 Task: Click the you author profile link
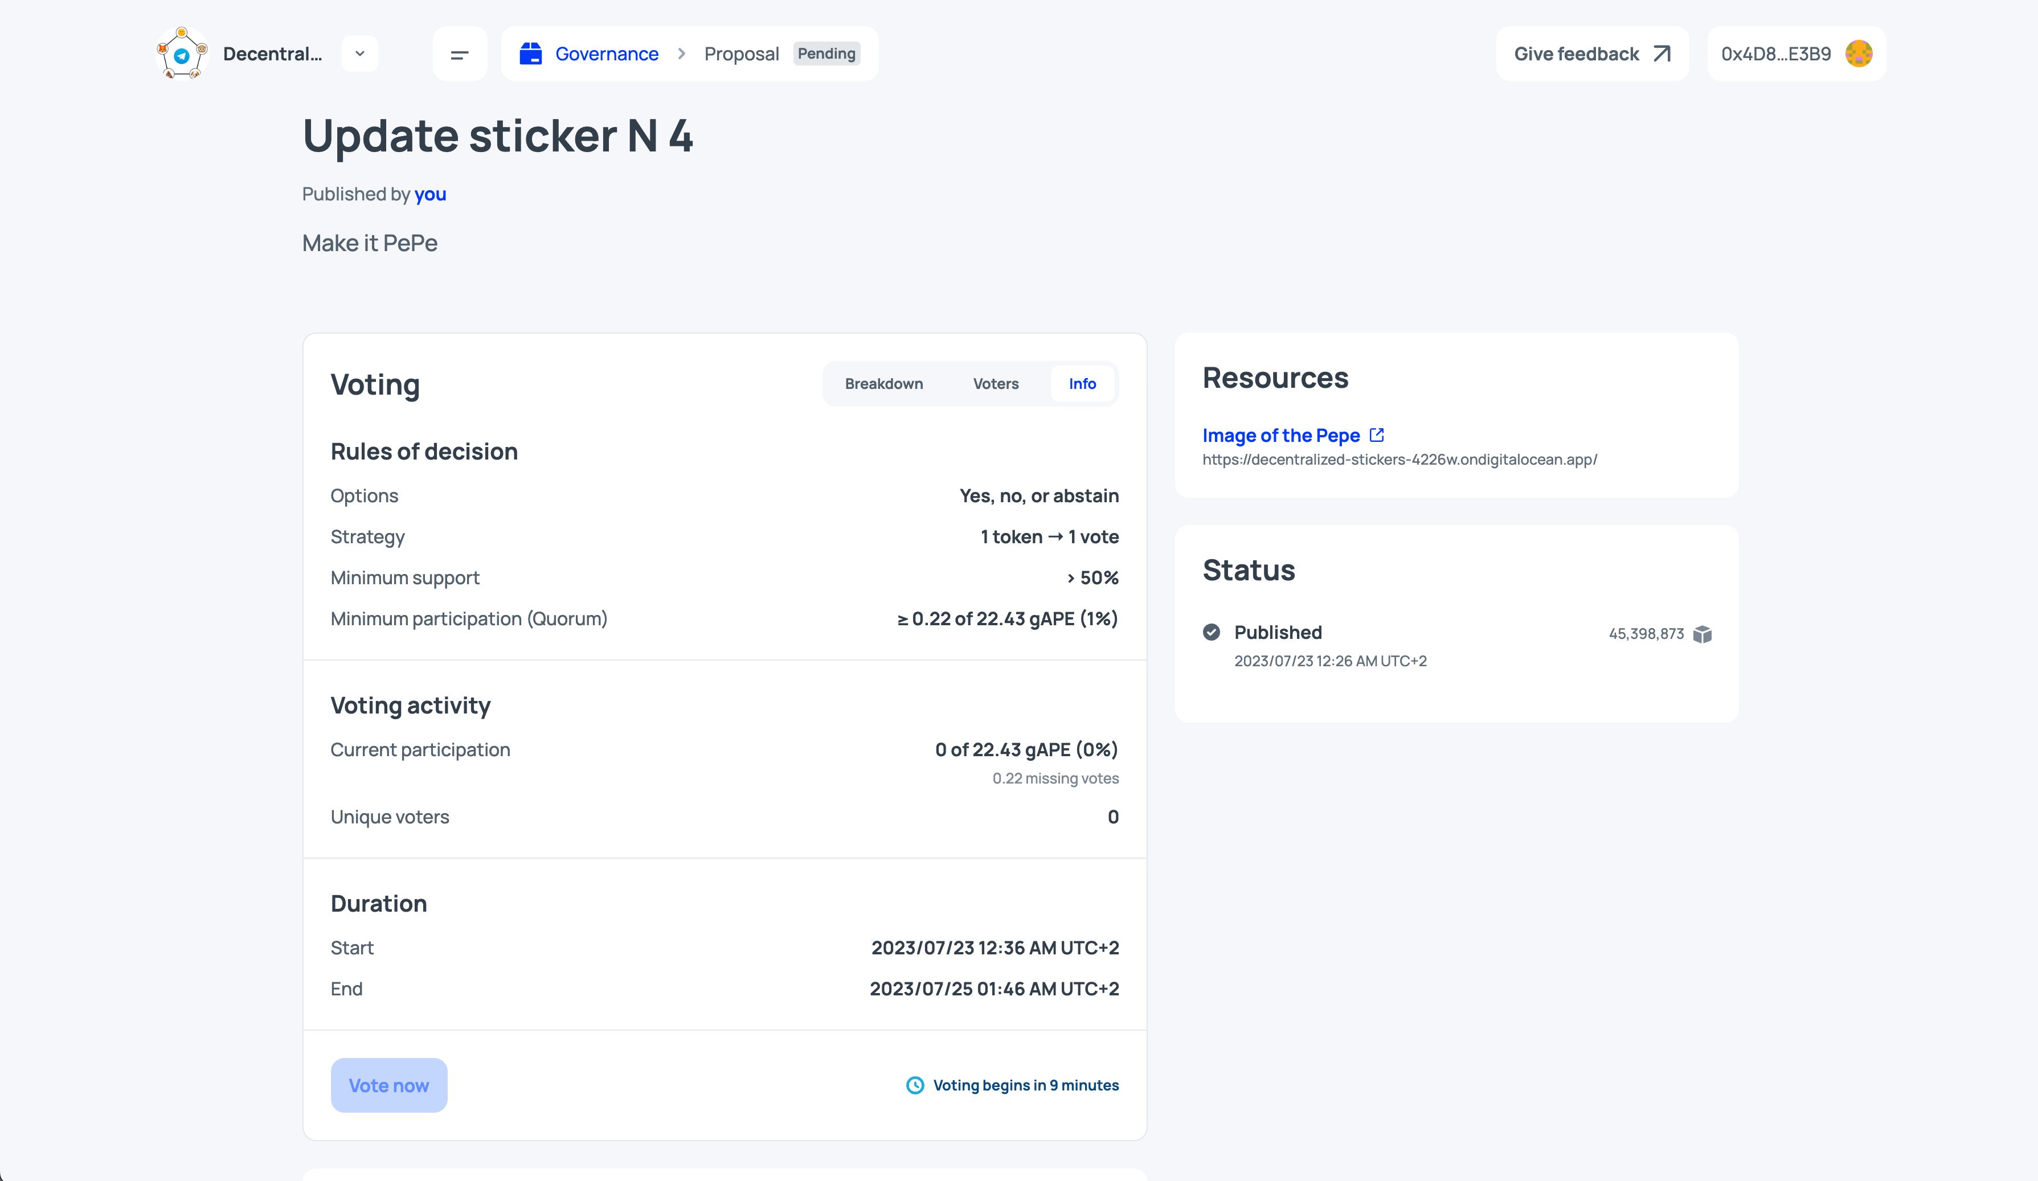click(x=430, y=194)
